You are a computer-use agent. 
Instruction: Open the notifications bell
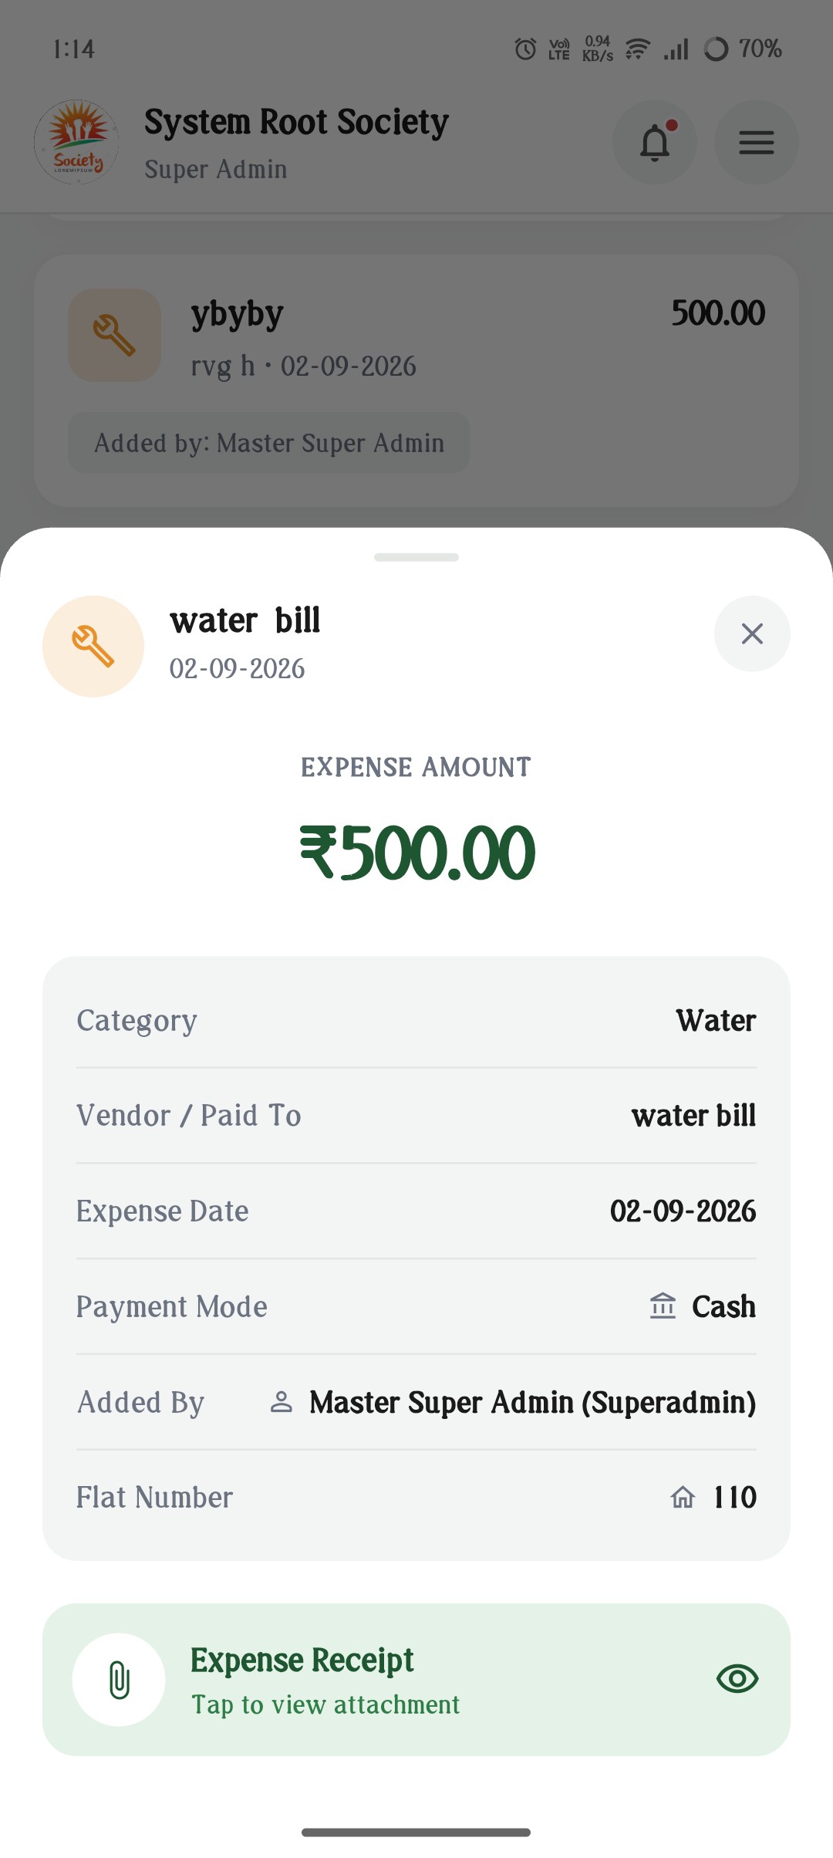[655, 142]
